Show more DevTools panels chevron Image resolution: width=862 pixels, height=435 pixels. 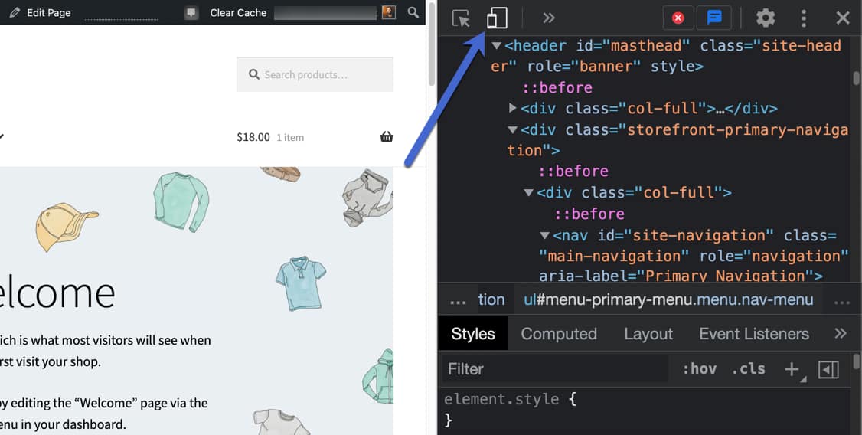(x=549, y=18)
